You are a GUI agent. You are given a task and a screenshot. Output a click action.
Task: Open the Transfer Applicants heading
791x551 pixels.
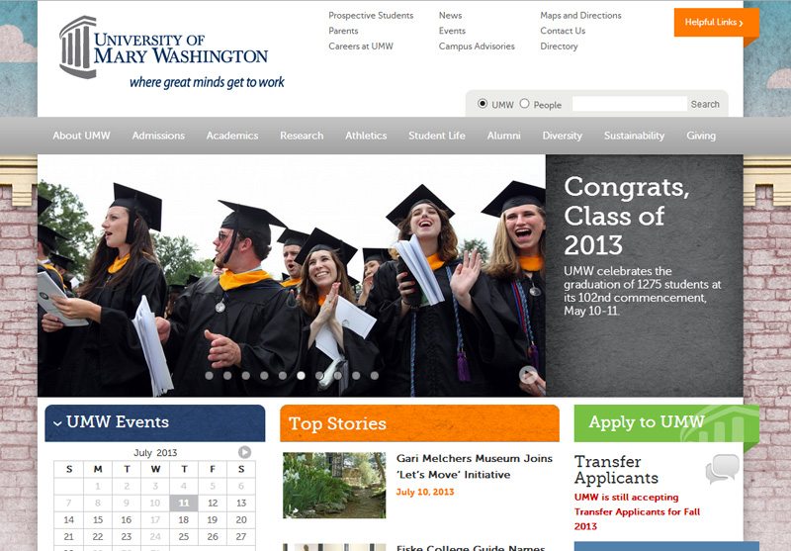click(616, 469)
